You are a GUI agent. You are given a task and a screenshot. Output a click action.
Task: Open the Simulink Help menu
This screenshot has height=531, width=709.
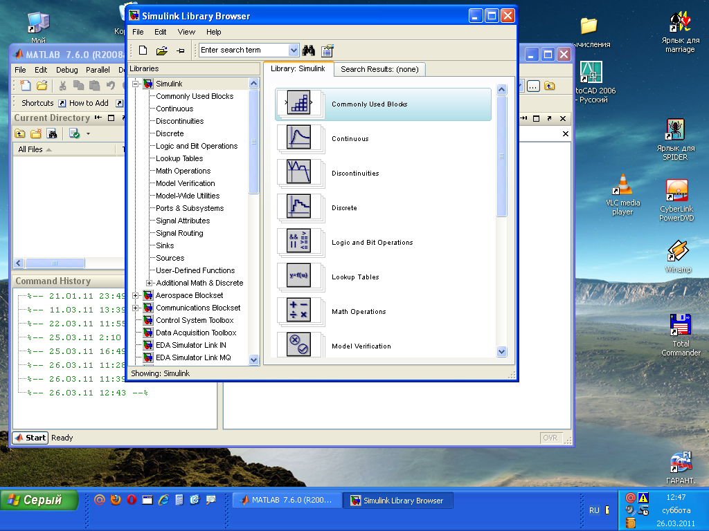click(213, 32)
